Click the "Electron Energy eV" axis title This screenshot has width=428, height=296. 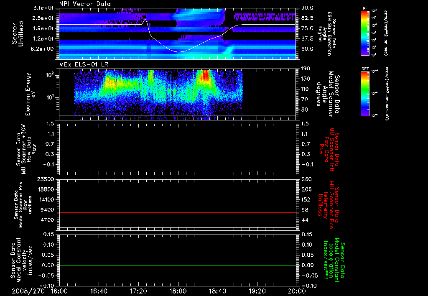31,94
